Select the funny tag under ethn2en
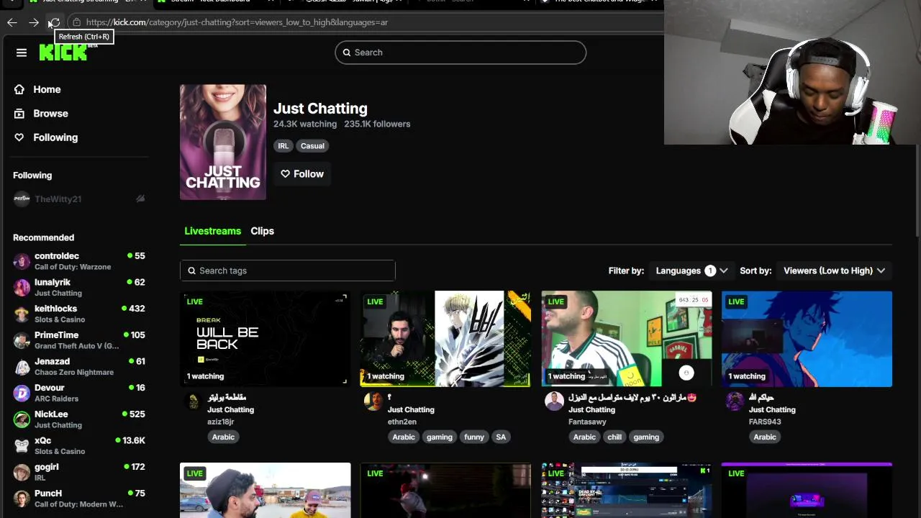 [x=474, y=437]
